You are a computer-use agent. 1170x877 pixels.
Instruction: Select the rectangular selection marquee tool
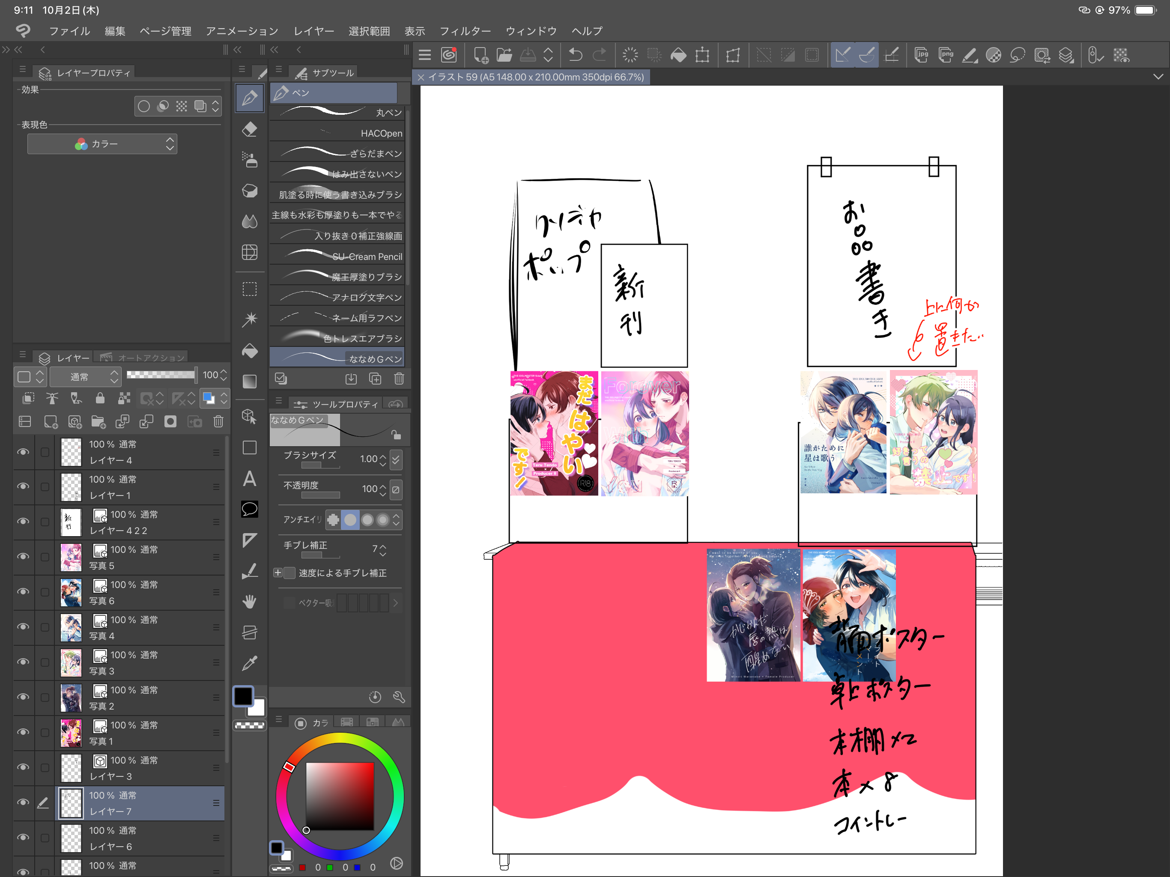(249, 289)
